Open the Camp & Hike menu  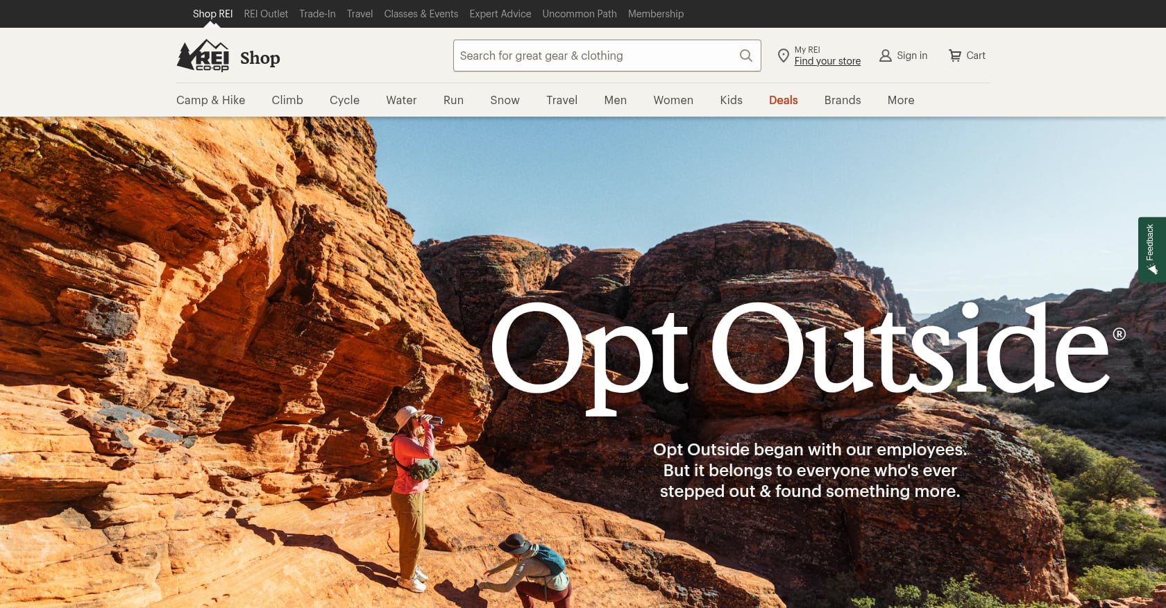(210, 100)
